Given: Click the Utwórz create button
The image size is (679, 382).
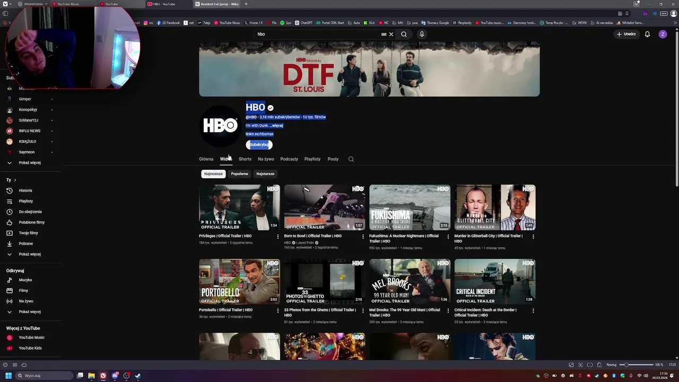Looking at the screenshot, I should (x=626, y=34).
